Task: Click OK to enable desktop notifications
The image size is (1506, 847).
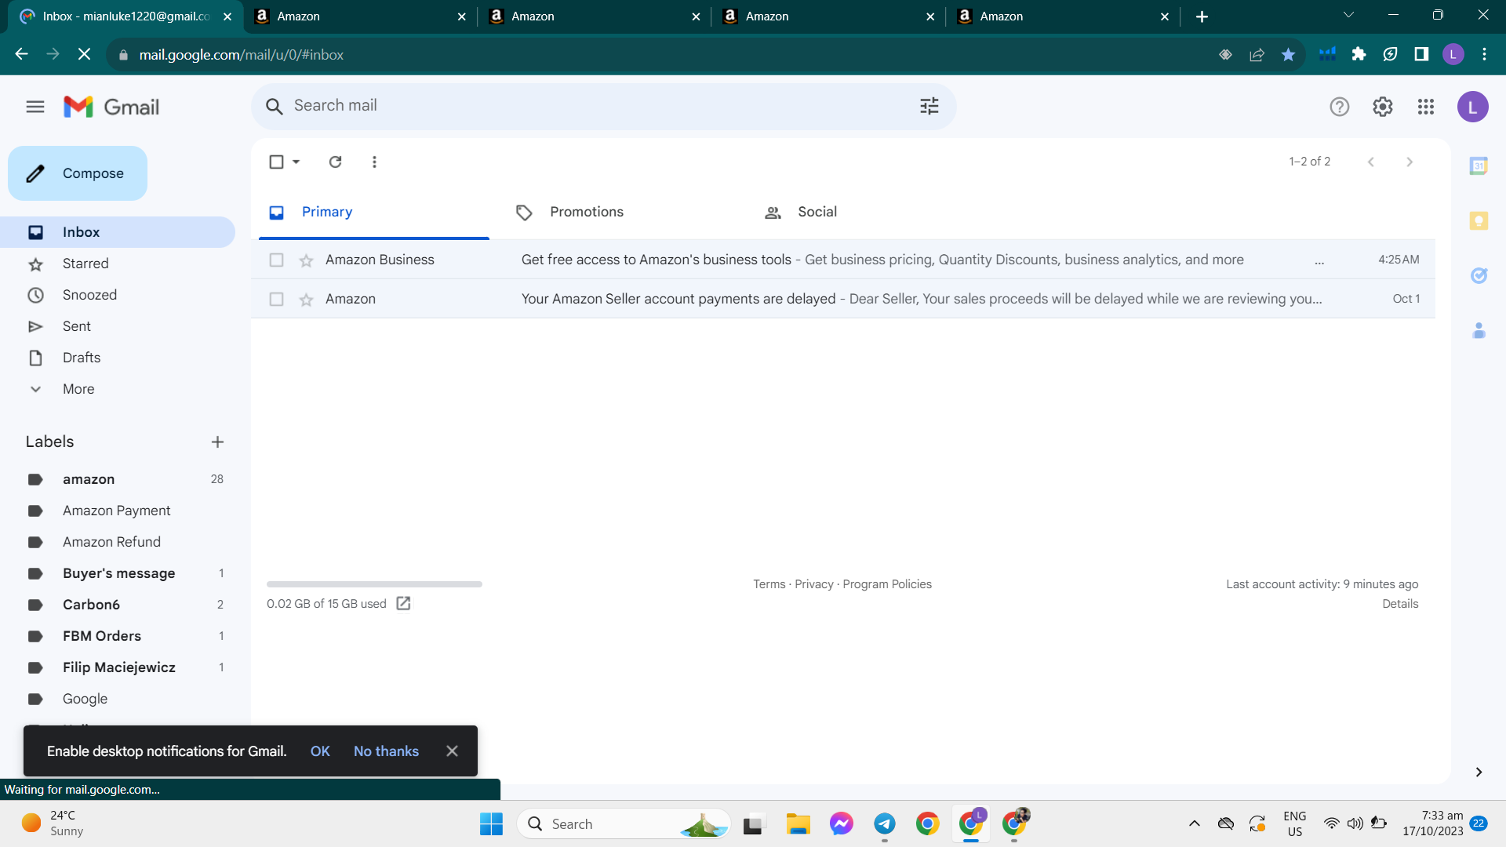Action: click(x=320, y=751)
